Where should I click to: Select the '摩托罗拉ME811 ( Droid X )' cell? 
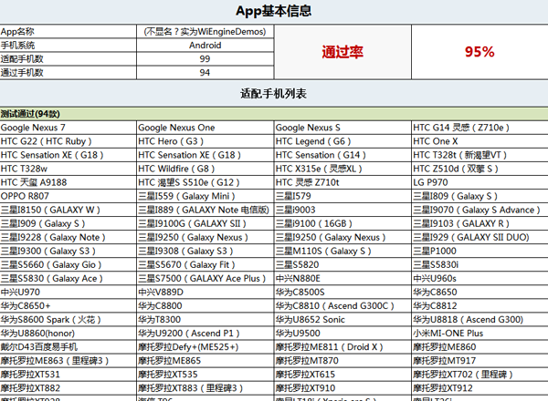[342, 347]
